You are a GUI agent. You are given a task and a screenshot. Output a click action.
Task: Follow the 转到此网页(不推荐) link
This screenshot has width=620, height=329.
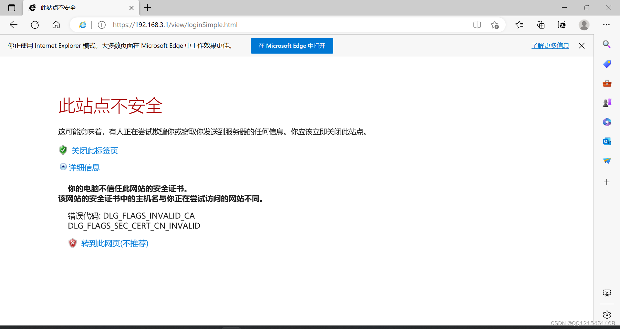coord(114,243)
